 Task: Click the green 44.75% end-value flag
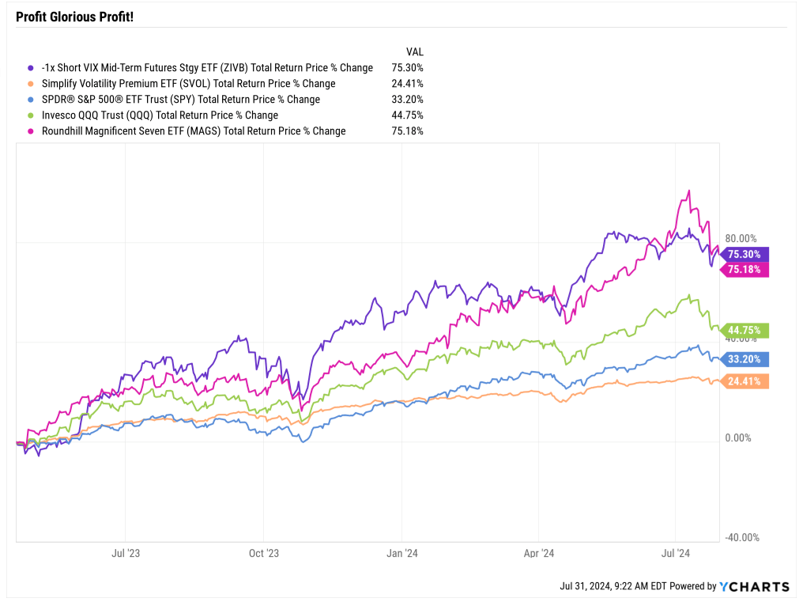[745, 331]
